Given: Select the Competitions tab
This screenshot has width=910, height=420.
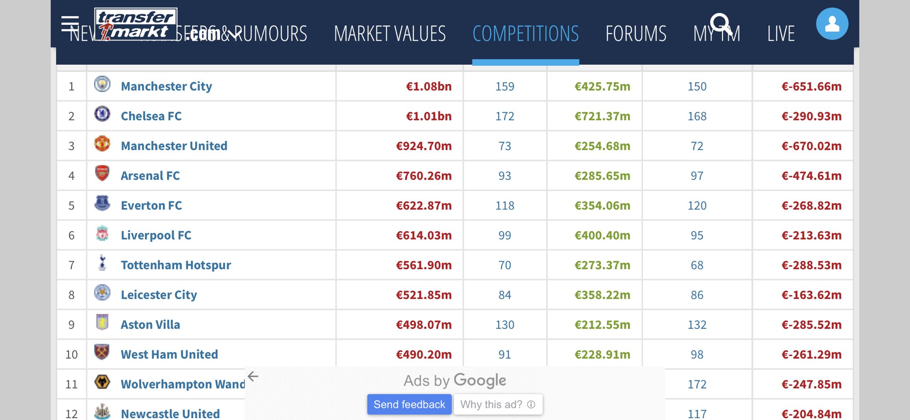Looking at the screenshot, I should (x=525, y=34).
